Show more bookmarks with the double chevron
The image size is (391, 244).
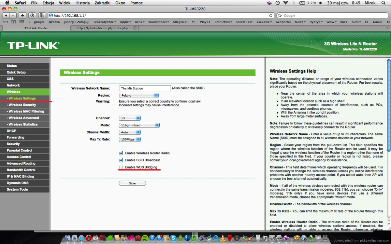pyautogui.click(x=388, y=22)
